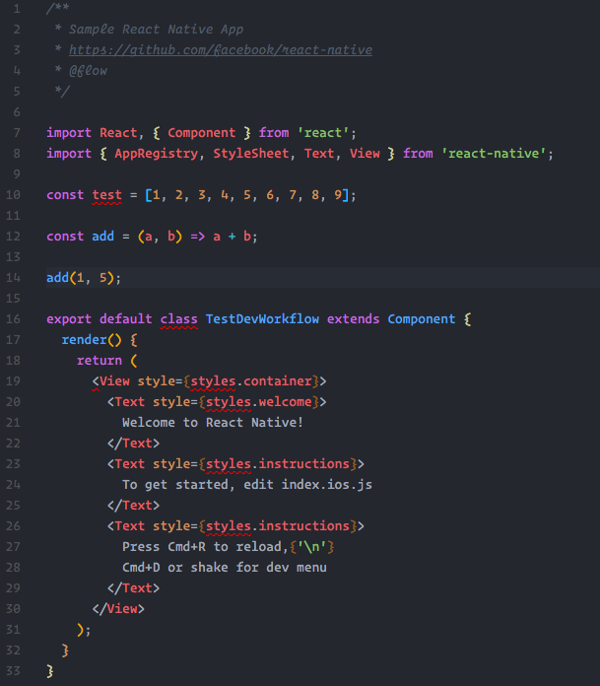Click the 'extends' keyword on line 16
600x686 pixels.
click(354, 319)
